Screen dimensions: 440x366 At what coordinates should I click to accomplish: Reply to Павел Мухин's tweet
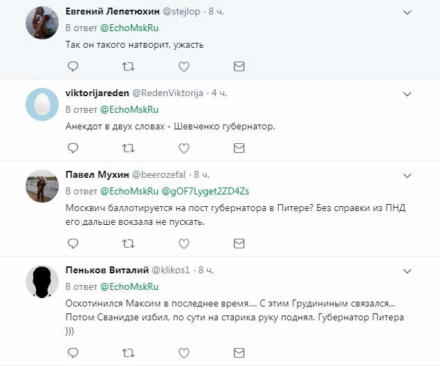point(73,244)
